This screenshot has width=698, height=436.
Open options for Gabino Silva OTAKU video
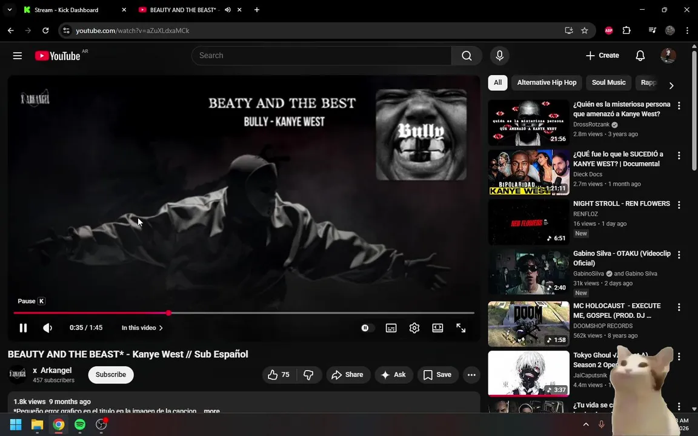[679, 255]
